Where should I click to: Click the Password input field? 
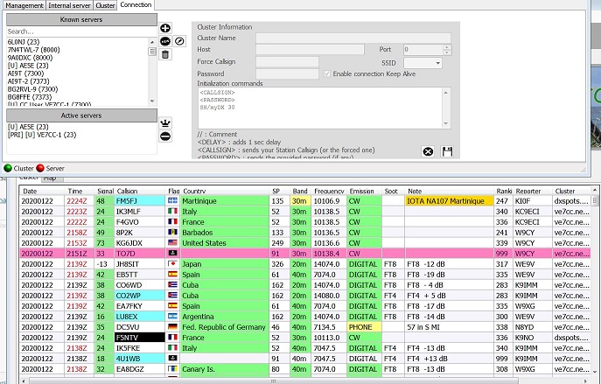[x=287, y=74]
